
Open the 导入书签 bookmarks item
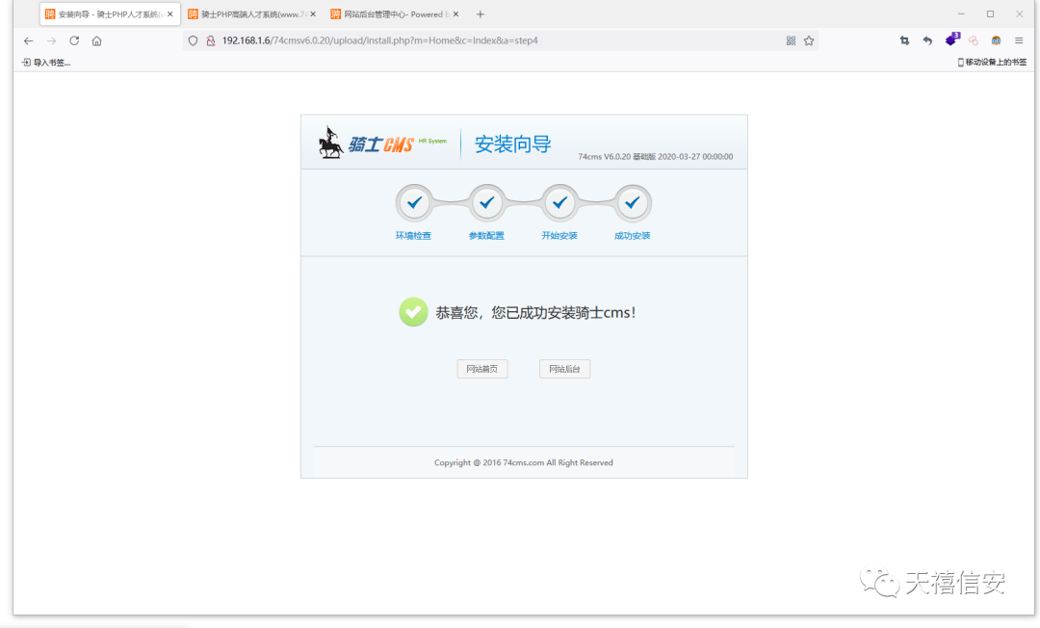46,63
